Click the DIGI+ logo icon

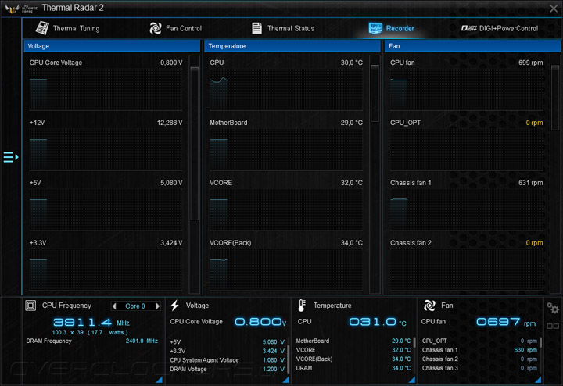[468, 28]
